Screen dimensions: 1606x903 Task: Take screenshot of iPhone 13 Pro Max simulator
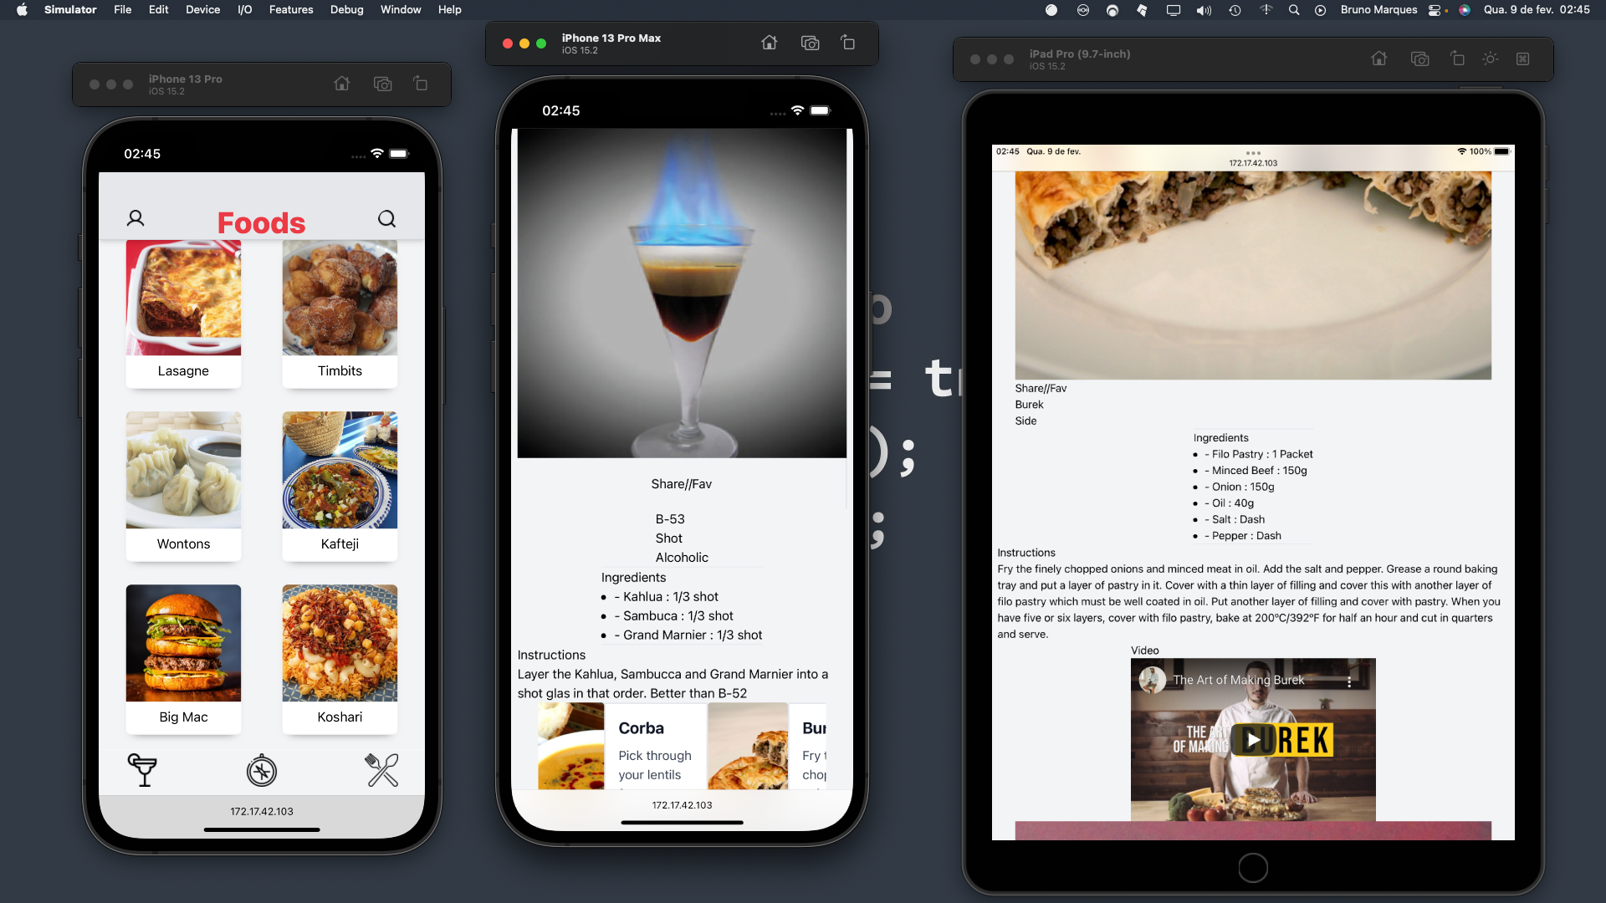tap(810, 43)
